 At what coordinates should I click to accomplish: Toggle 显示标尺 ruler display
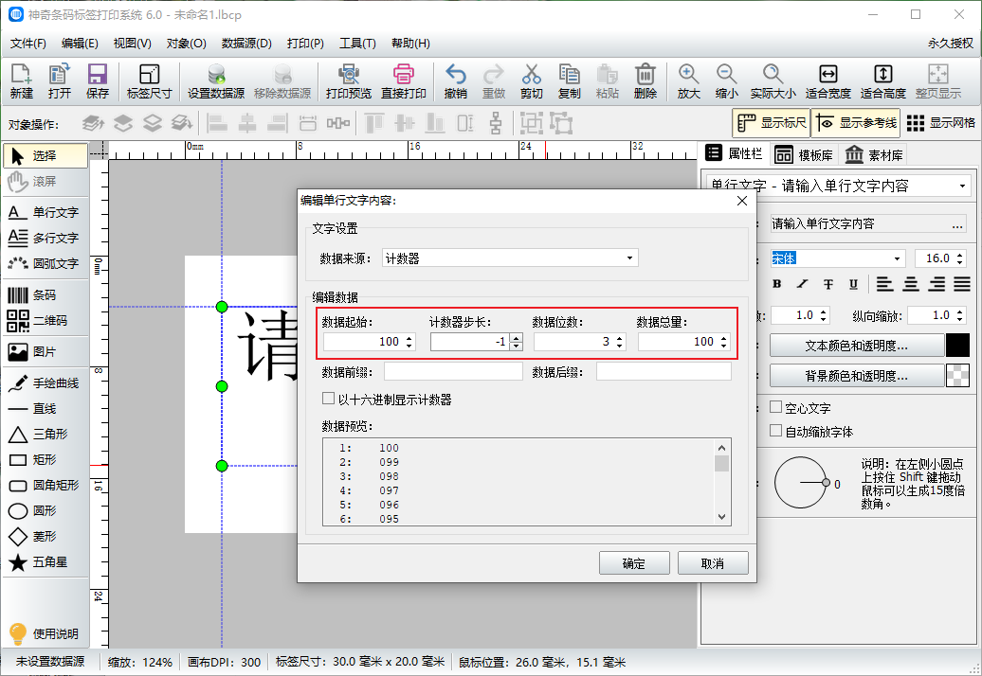[771, 122]
